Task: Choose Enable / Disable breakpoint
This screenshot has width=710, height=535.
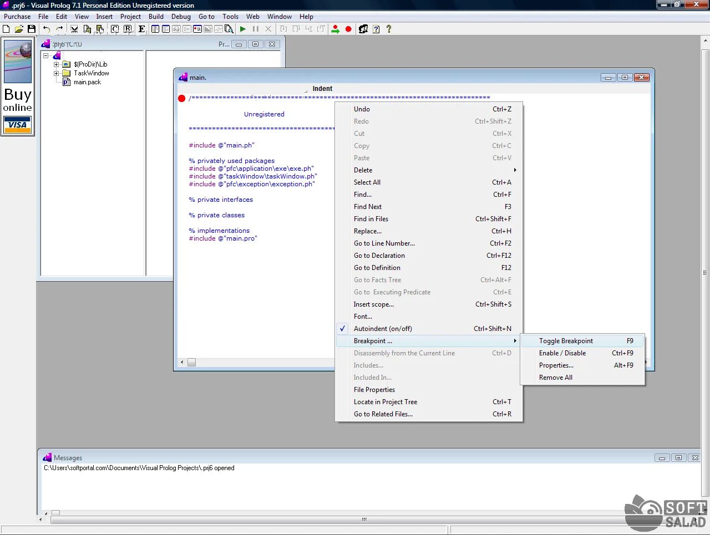Action: point(583,353)
